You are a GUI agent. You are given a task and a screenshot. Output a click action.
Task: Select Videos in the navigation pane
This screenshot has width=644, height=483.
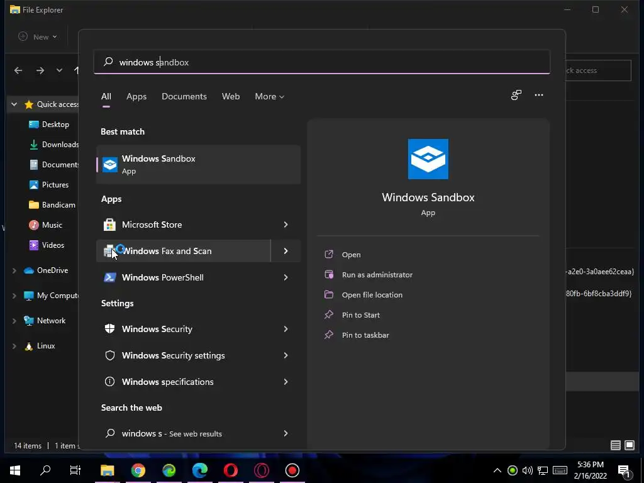pyautogui.click(x=47, y=245)
